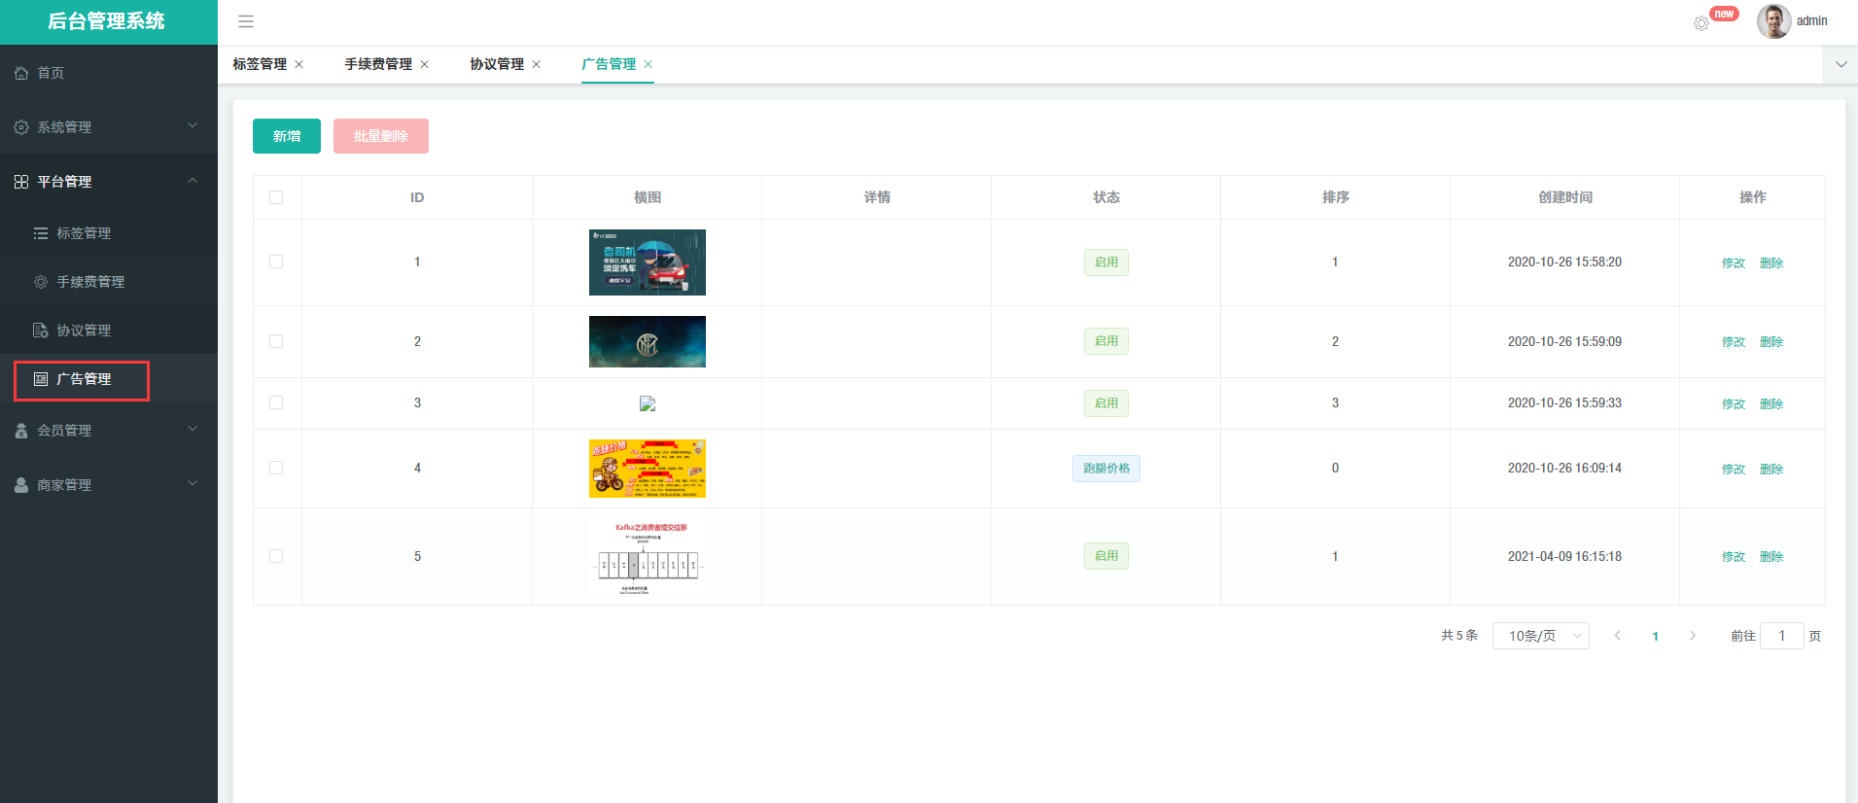Close the 标签管理 tab
1858x803 pixels.
pos(299,64)
